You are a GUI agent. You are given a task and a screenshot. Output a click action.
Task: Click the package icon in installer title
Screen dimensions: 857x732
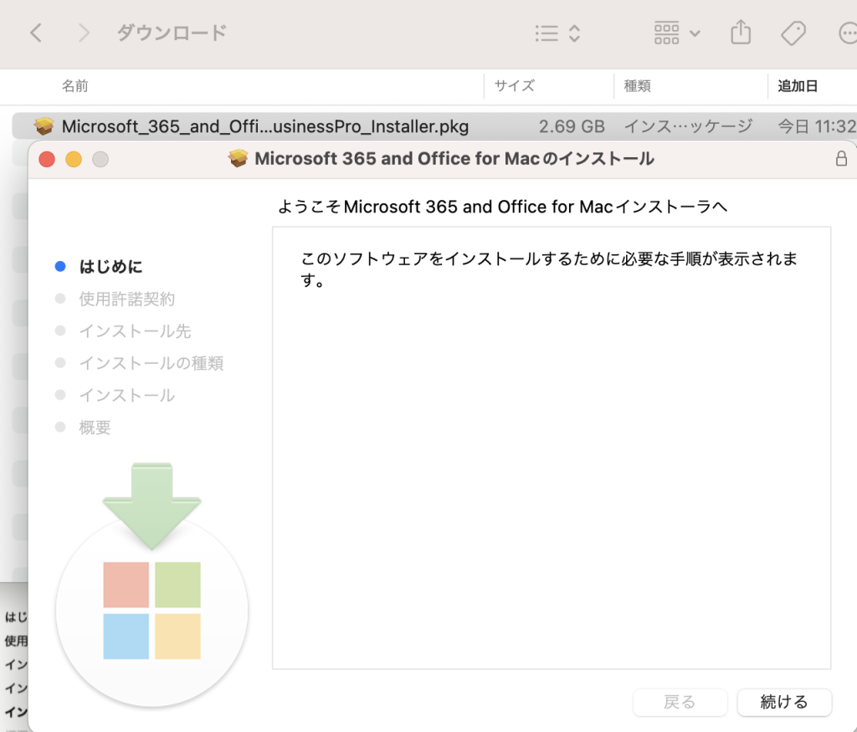click(239, 159)
